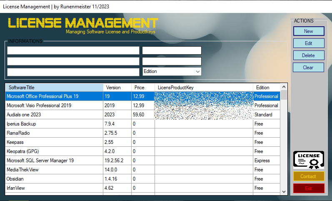
Task: Sort by the Version column header
Action: 117,88
